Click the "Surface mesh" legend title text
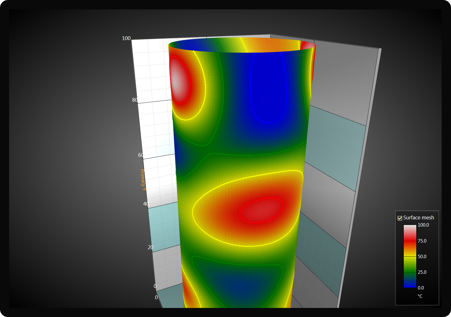451x317 pixels. pos(418,217)
